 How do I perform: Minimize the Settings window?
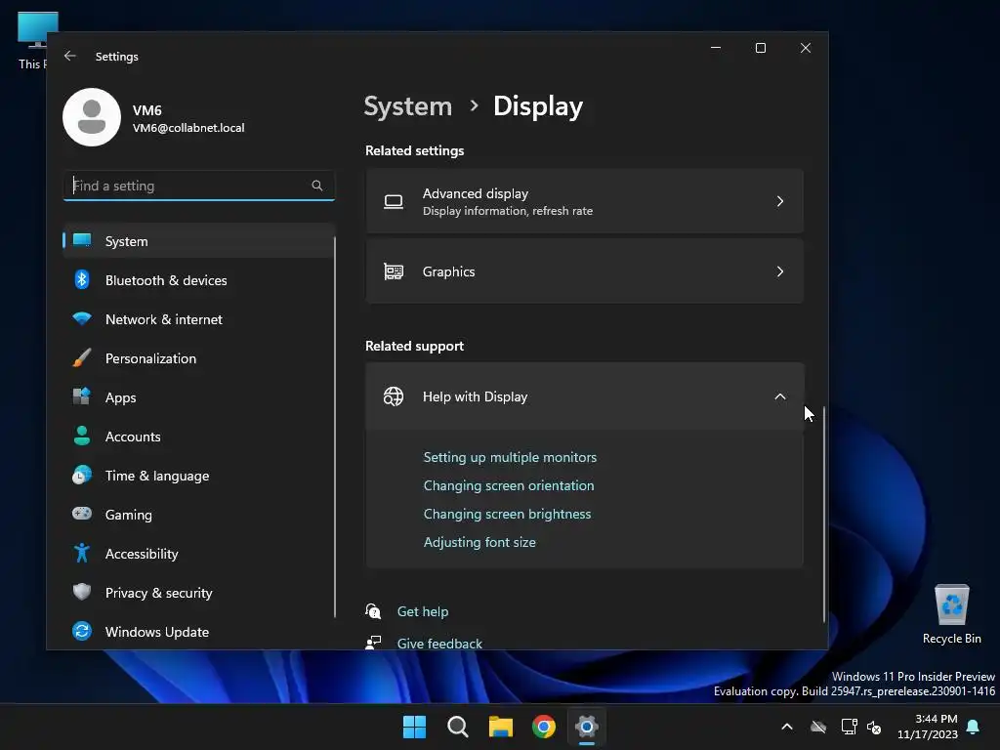tap(716, 48)
